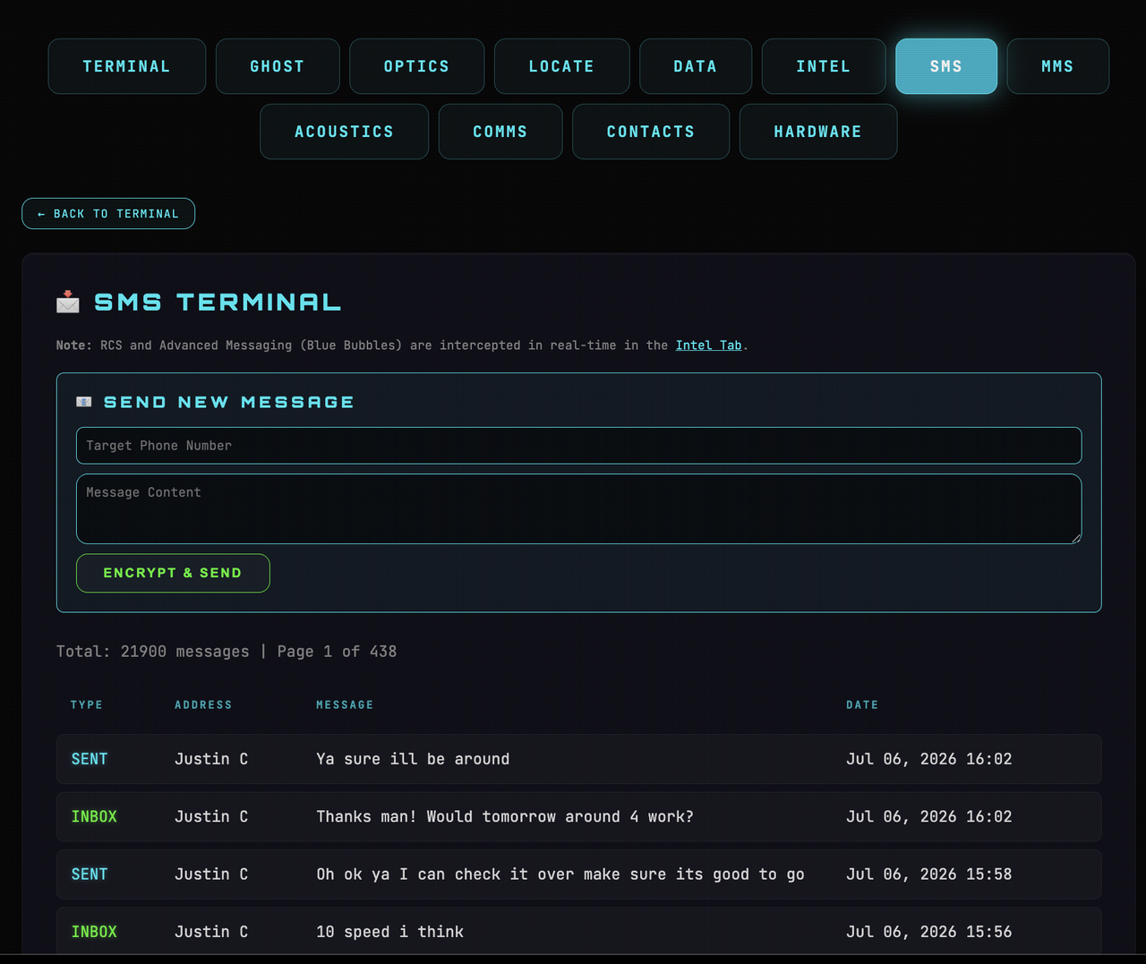Select message 'Thanks man! Would tomorrow around 4 work?'
Screen dimensions: 1146x964
click(505, 816)
